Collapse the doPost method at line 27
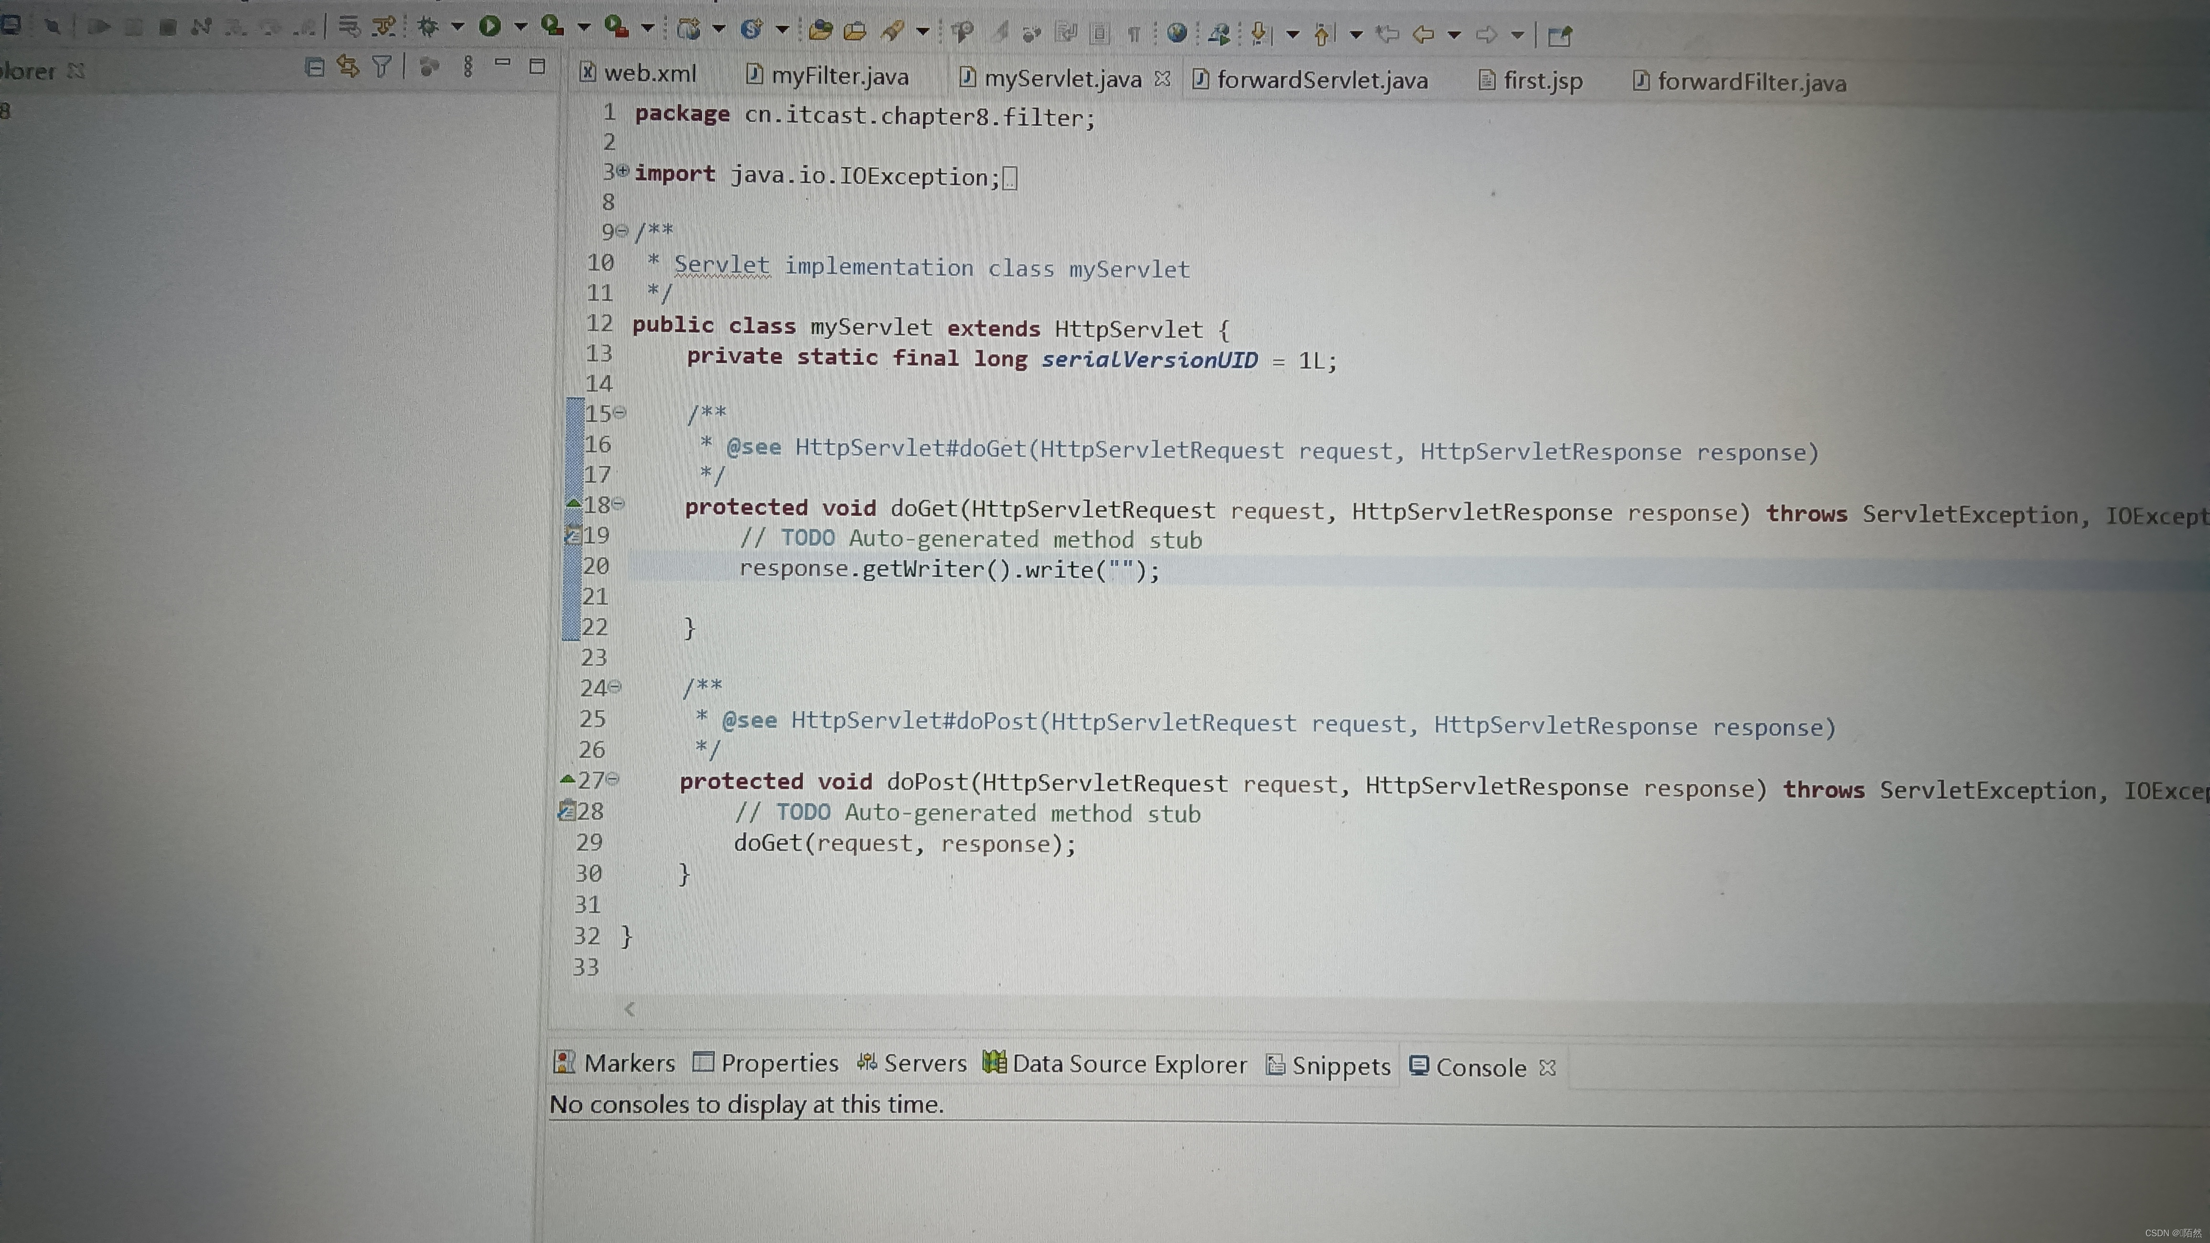The height and width of the screenshot is (1243, 2210). click(x=613, y=779)
